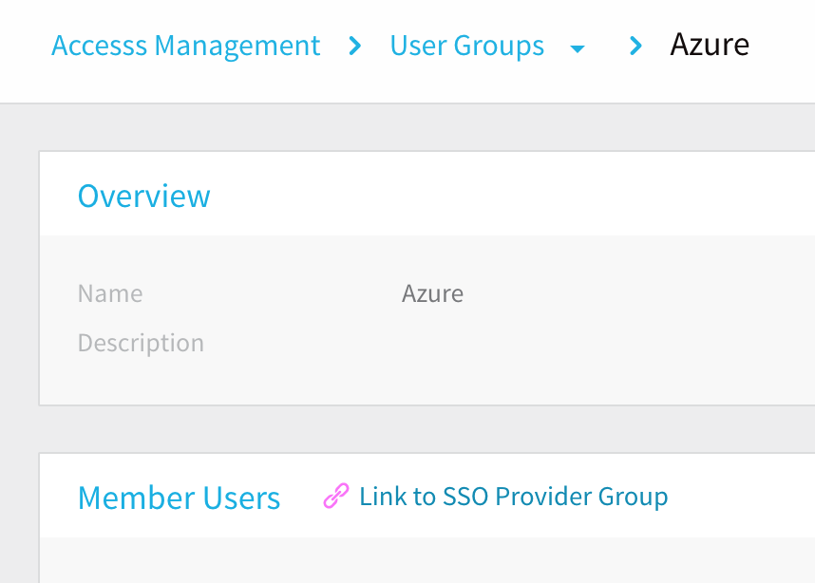Click the chevron arrow before Azure breadcrumb
Screen dimensions: 815x583
coord(635,46)
